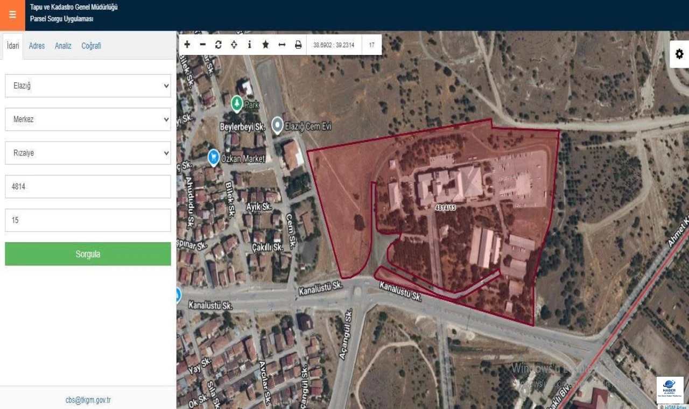The height and width of the screenshot is (409, 689).
Task: Click the star favorites icon
Action: click(265, 45)
